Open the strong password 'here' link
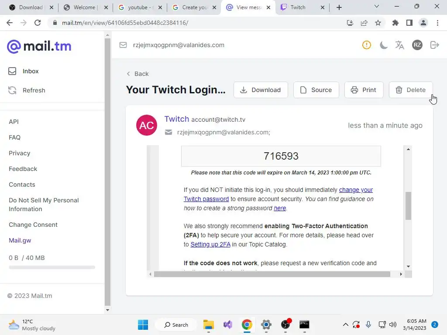The image size is (447, 335). 280,208
